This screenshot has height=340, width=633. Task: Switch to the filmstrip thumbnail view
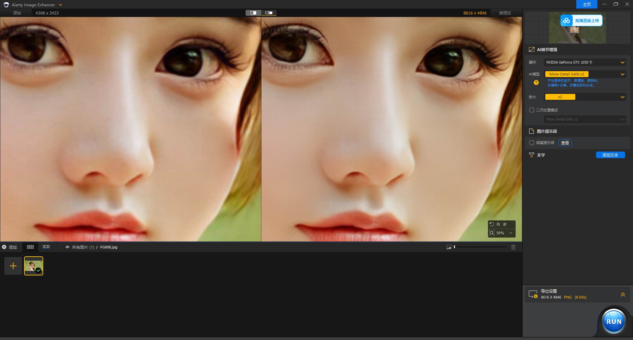[46, 247]
